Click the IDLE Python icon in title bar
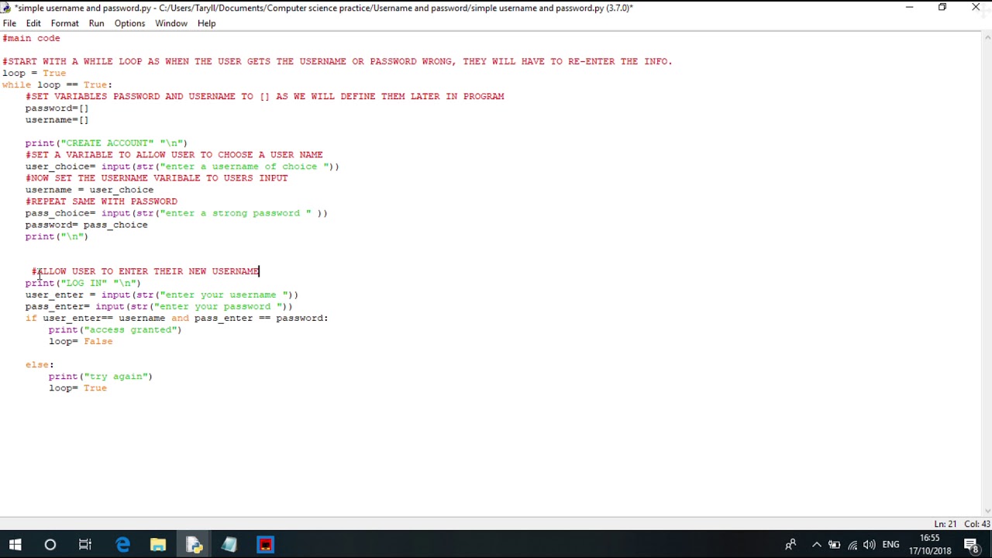Screen dimensions: 992x558 pyautogui.click(x=6, y=8)
